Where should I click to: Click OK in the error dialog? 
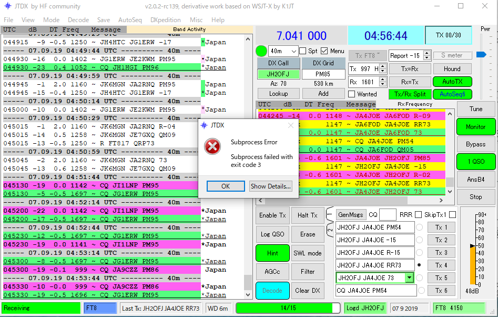tap(225, 186)
